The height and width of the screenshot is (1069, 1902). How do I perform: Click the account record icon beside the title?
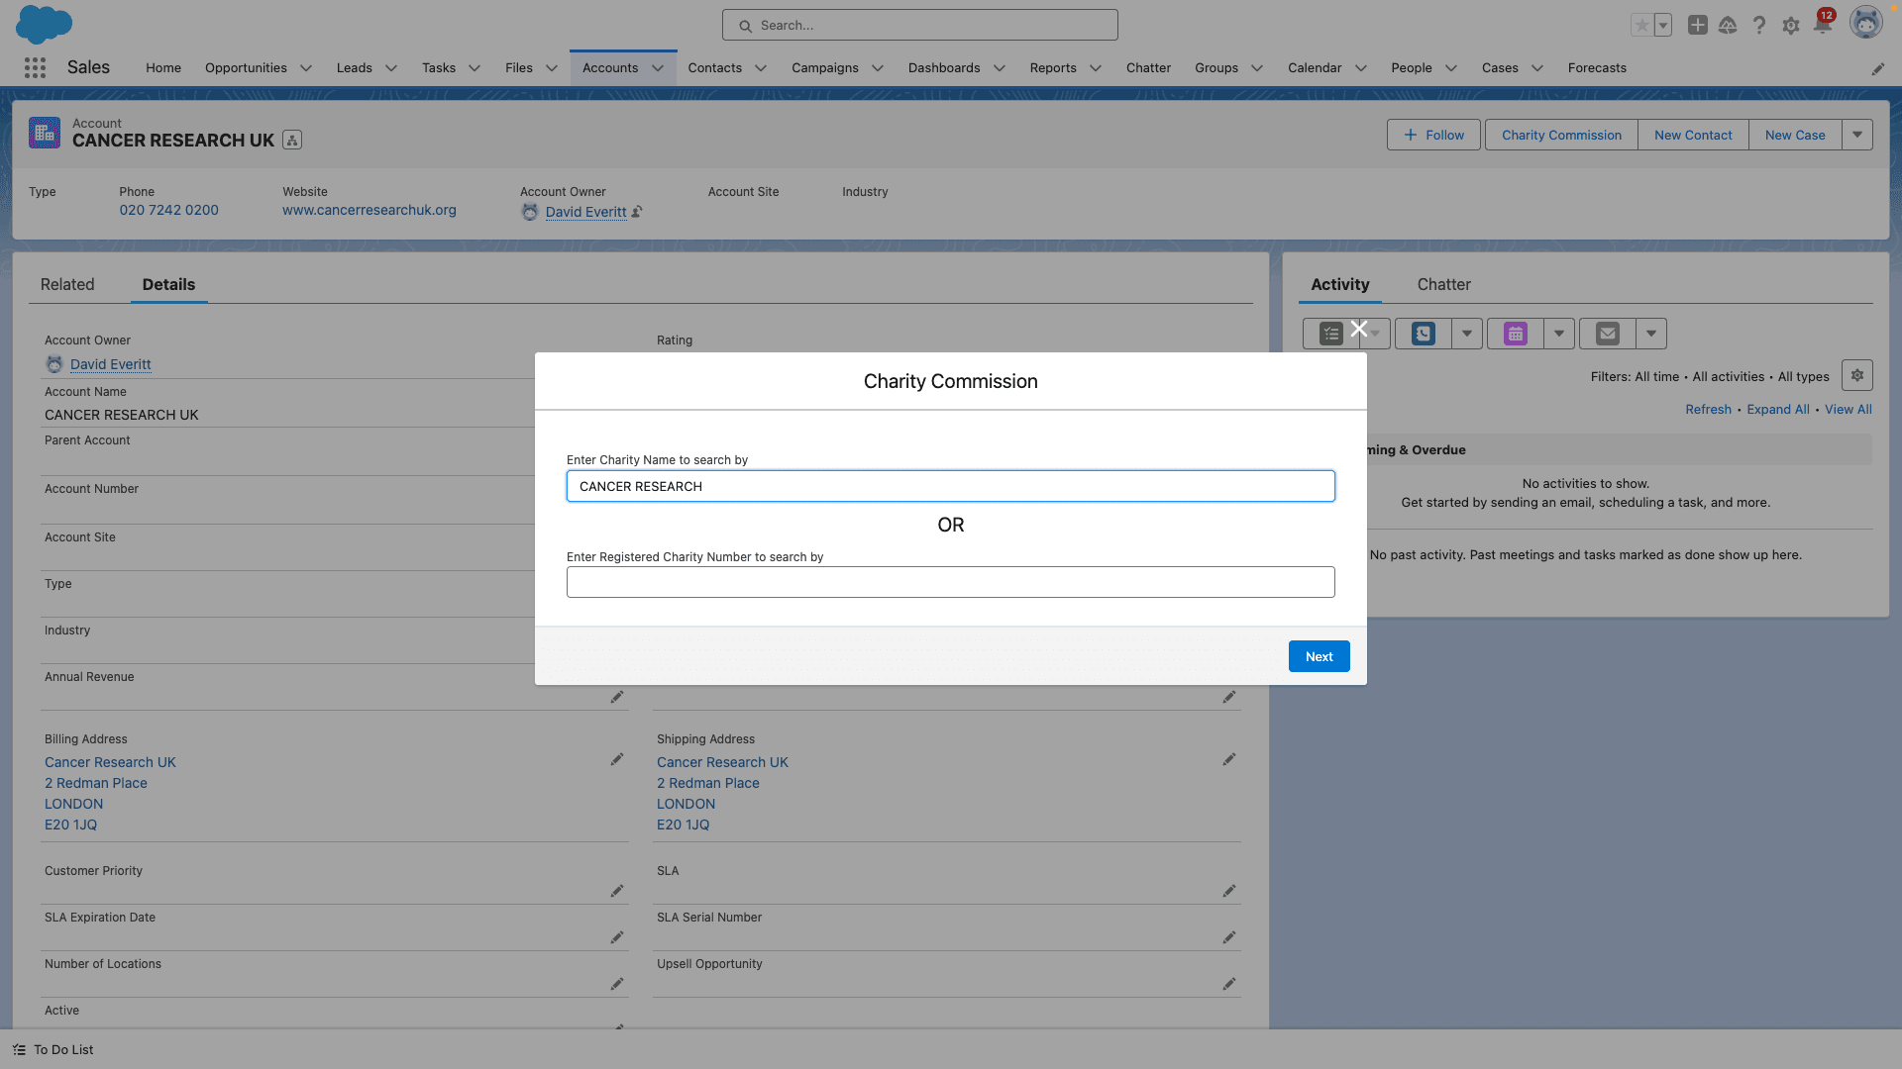pos(45,133)
